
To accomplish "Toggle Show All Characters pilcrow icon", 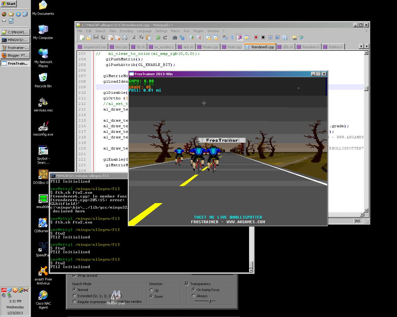I will (232, 37).
